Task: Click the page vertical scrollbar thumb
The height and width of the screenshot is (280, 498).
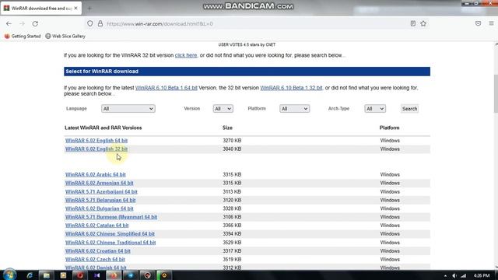Action: tap(496, 93)
